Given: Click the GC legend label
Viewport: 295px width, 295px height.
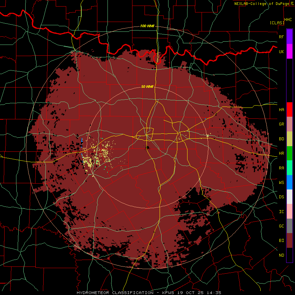Looking at the screenshot, I should pyautogui.click(x=282, y=226).
